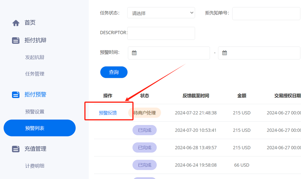Image resolution: width=301 pixels, height=179 pixels.
Task: Select 预警设置 in the sidebar
Action: point(35,112)
